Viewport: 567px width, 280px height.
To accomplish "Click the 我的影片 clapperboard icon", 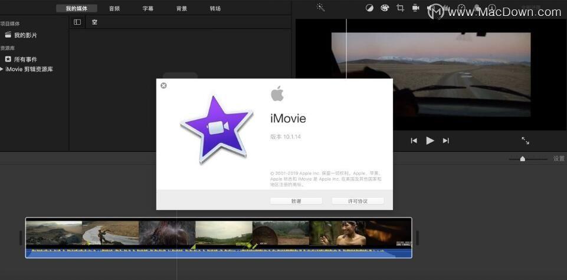I will point(8,35).
